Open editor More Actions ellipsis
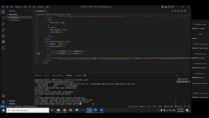209x118 pixels. click(x=188, y=11)
